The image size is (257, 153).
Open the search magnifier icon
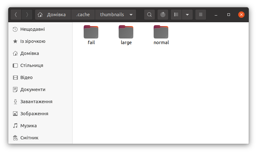[149, 15]
